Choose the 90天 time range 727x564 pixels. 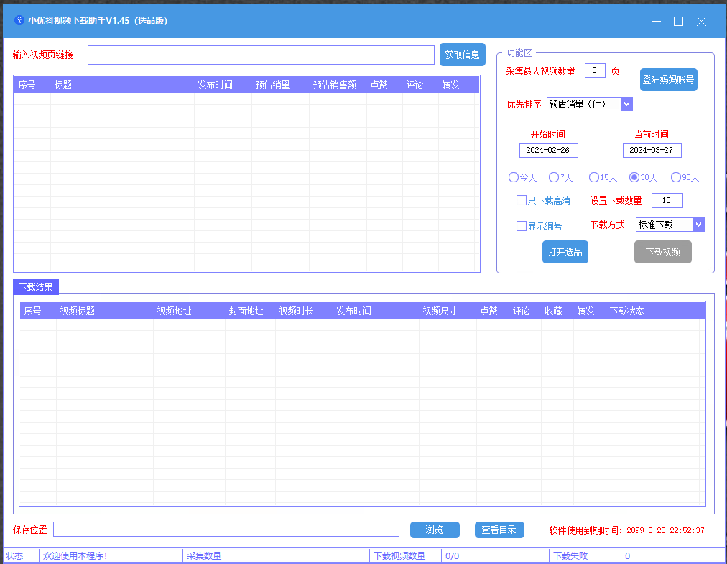pos(676,177)
